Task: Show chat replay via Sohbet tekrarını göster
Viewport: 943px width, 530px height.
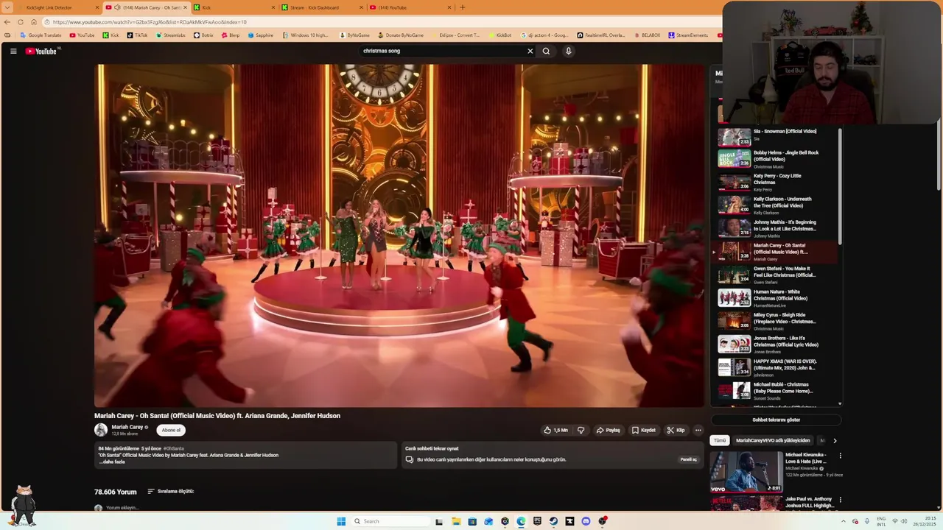Action: tap(776, 420)
